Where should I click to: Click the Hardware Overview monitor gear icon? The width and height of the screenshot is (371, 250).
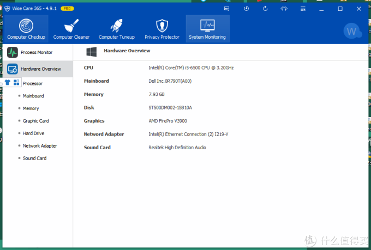point(13,69)
